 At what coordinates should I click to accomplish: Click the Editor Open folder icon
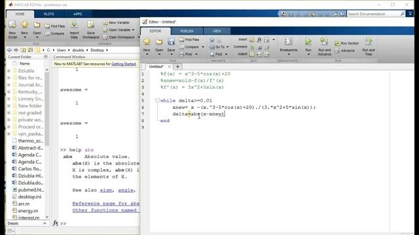159,42
